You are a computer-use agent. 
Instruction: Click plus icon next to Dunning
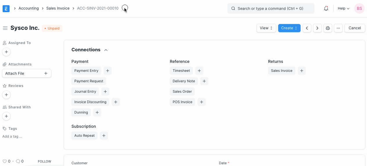click(x=97, y=112)
